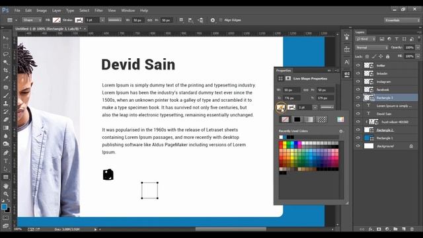Select the Clone Stamp tool
The height and width of the screenshot is (238, 423).
pos(6,104)
